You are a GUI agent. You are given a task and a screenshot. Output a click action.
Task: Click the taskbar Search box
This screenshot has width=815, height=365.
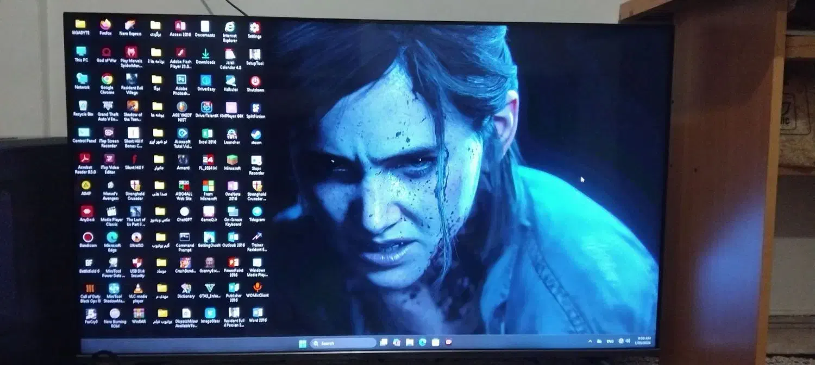pyautogui.click(x=347, y=343)
